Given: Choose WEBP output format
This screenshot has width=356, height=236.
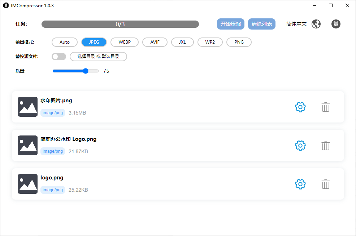Looking at the screenshot, I should click(x=125, y=42).
